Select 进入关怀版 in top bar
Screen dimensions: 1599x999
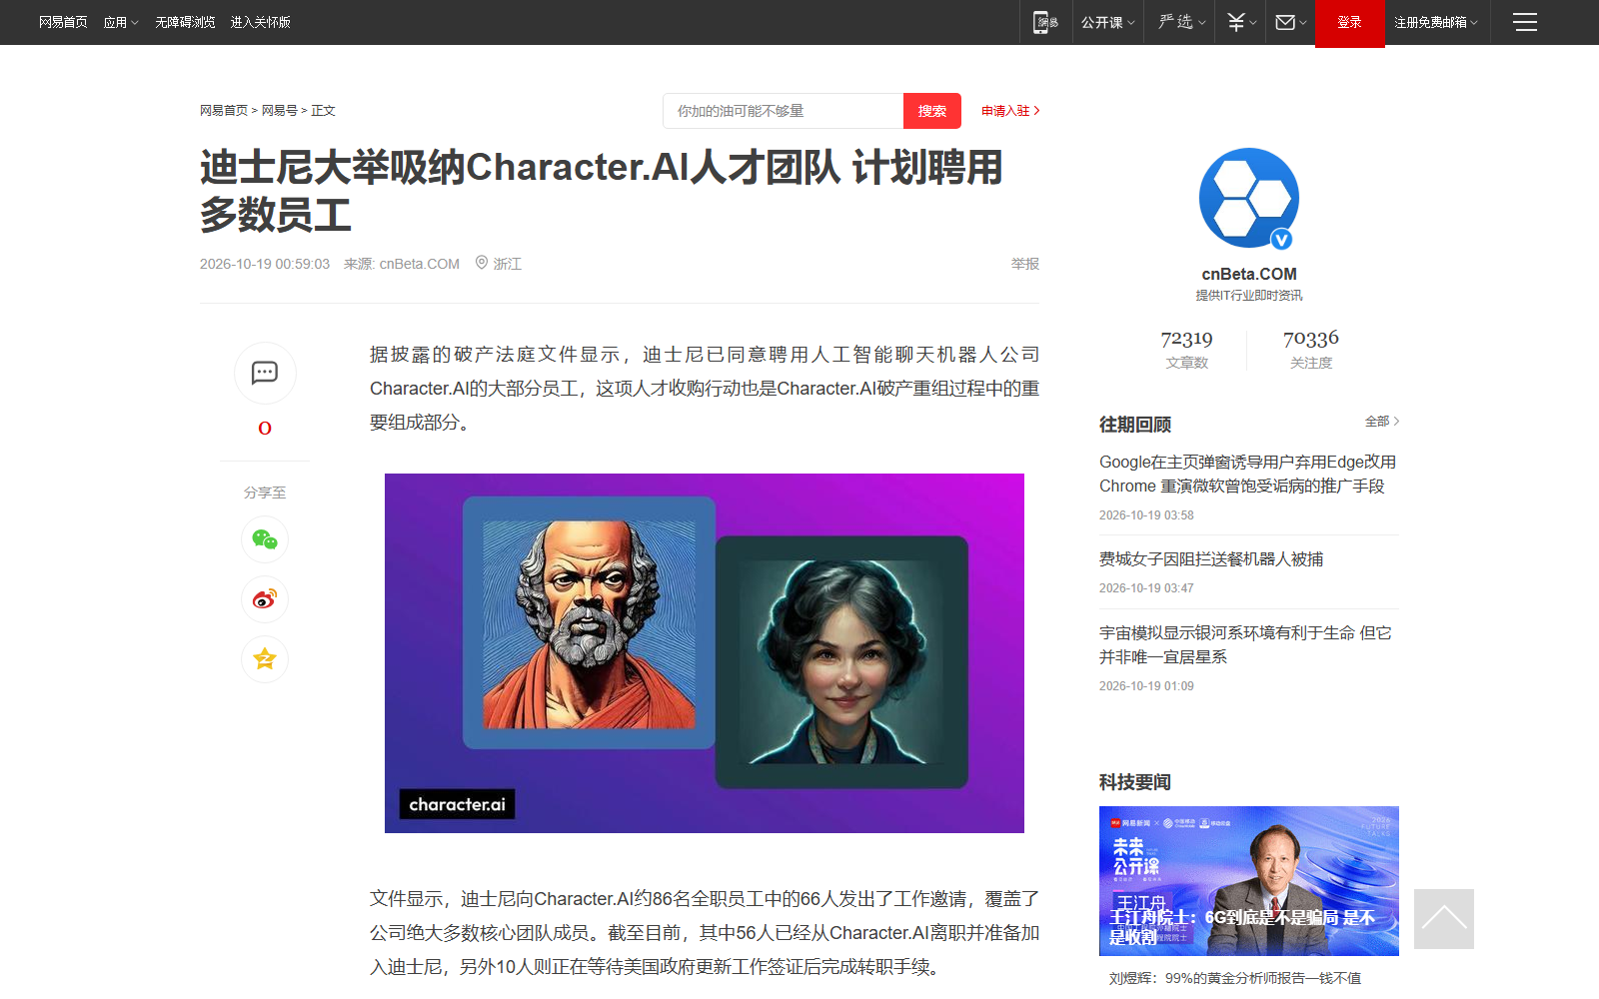pyautogui.click(x=260, y=22)
